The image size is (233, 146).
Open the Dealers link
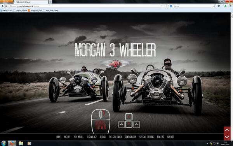[x=160, y=137]
